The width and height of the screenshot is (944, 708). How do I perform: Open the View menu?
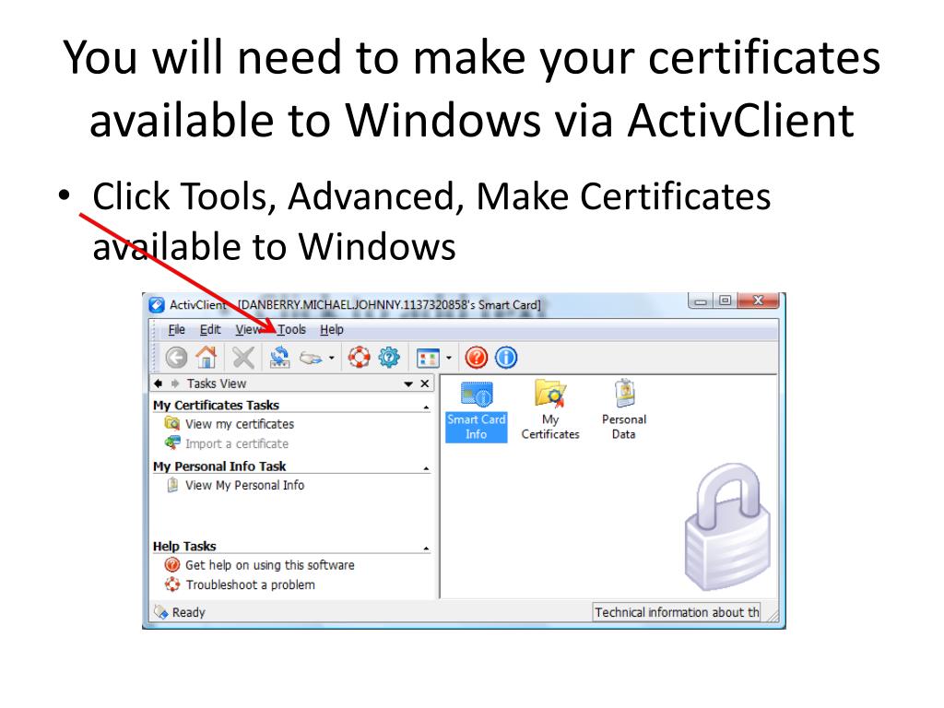coord(248,329)
